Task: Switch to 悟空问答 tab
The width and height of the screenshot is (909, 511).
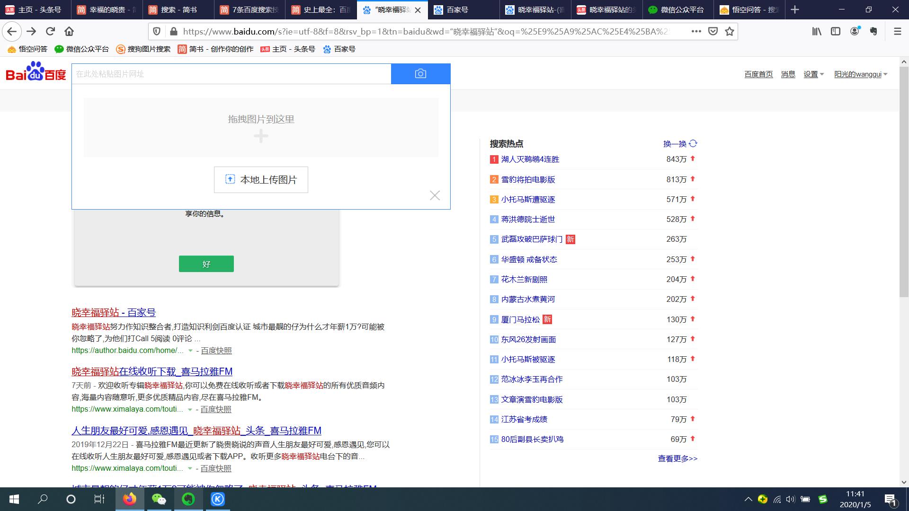Action: coord(749,9)
